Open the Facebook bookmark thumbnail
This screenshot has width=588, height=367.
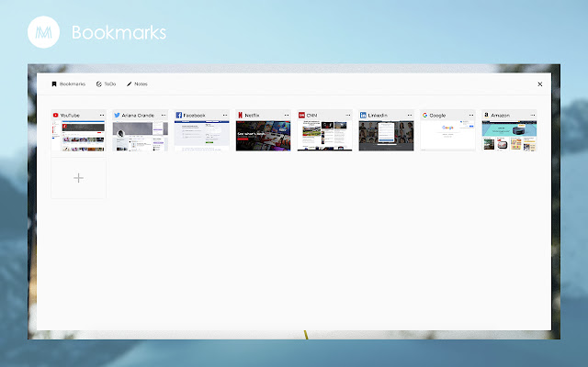pyautogui.click(x=201, y=136)
